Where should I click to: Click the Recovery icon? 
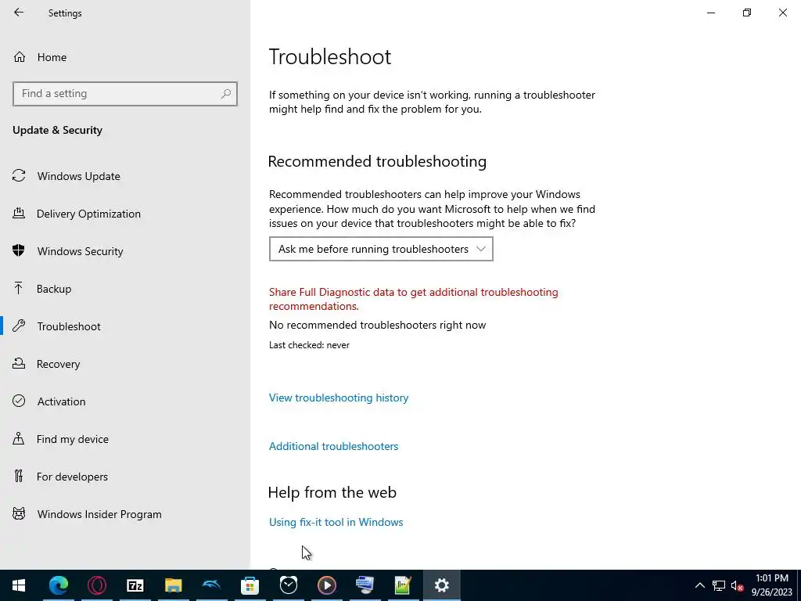pyautogui.click(x=19, y=363)
